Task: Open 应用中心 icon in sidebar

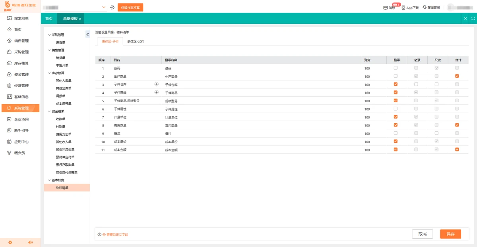Action: [10, 142]
